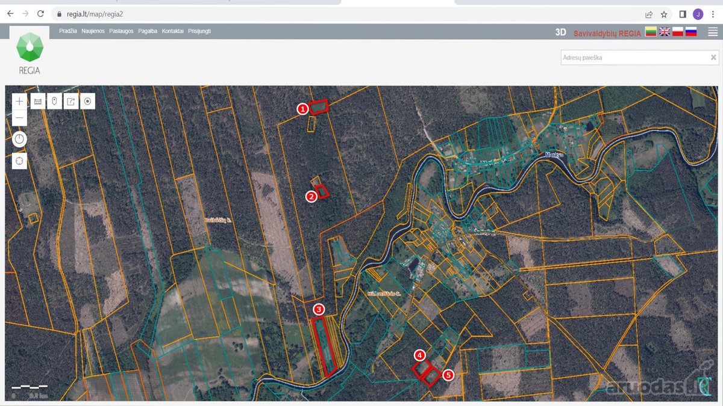Switch language to English flag
This screenshot has width=723, height=406.
click(665, 32)
